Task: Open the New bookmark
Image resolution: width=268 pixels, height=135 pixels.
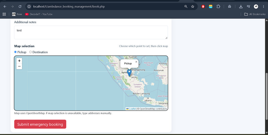Action: (x=17, y=14)
